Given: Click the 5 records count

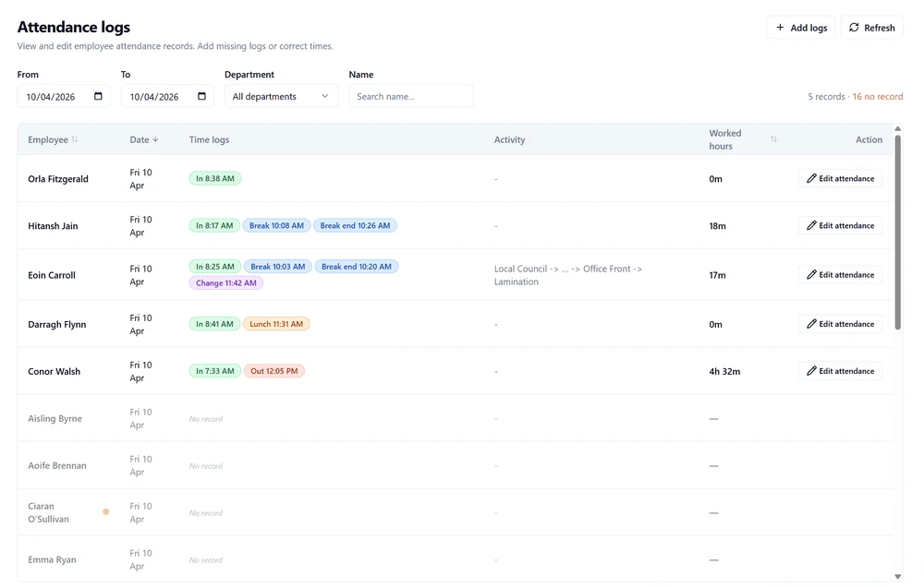Looking at the screenshot, I should coord(826,97).
